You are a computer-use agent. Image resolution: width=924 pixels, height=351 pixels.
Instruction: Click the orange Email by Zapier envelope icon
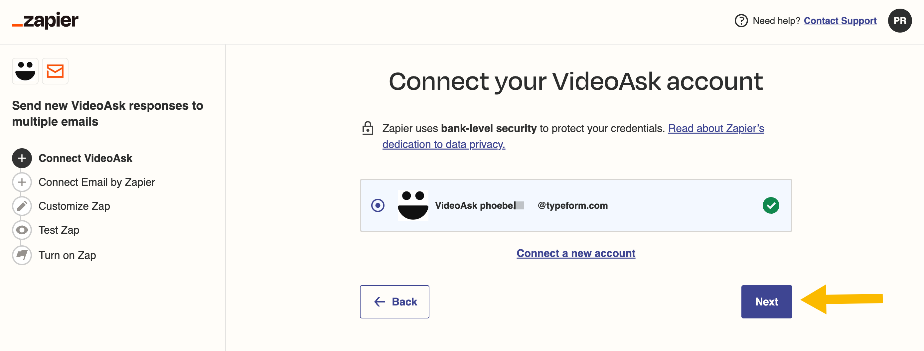(x=55, y=71)
